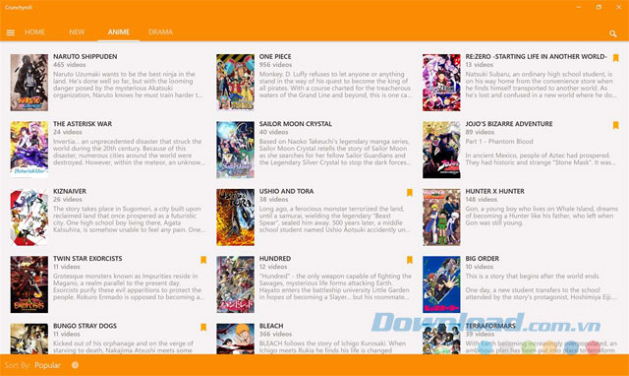Click the HUNTER X HUNTER title

coord(495,191)
